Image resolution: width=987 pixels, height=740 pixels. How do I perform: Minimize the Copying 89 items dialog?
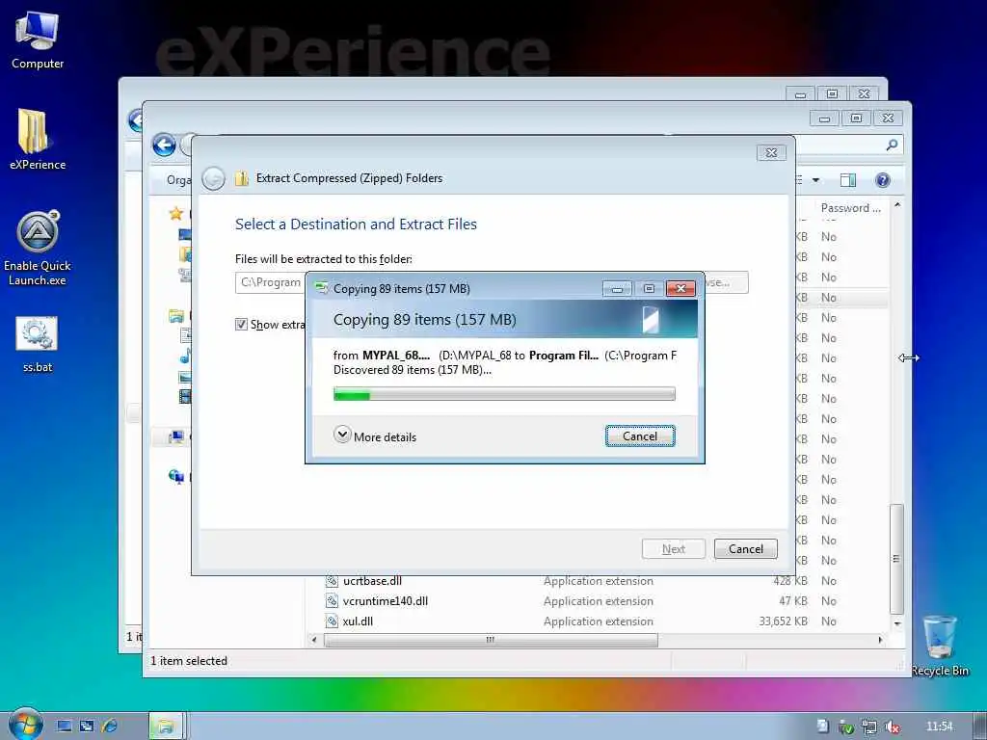point(617,288)
